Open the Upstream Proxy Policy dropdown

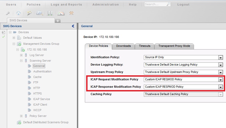[220, 72]
